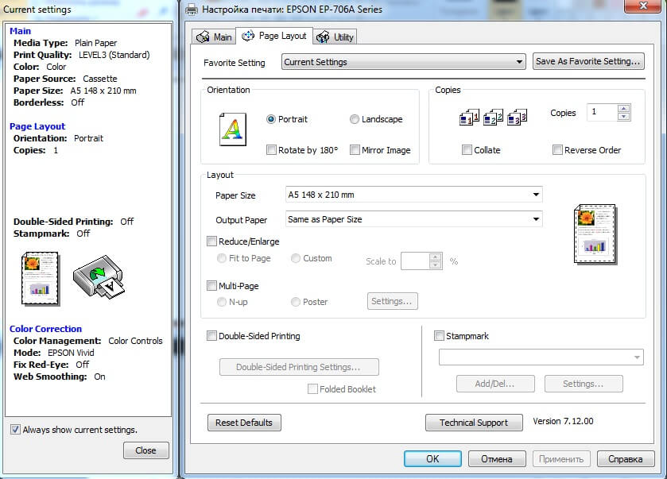Open Double-Sided Printing Settings
Screen dimensions: 667x479
[x=299, y=367]
